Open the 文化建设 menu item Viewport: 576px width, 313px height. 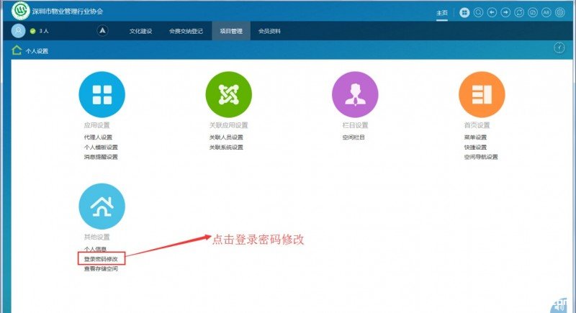(140, 31)
